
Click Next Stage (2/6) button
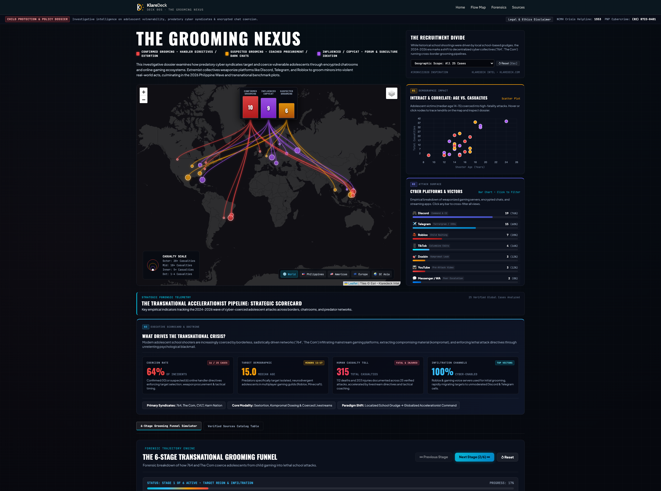coord(474,457)
